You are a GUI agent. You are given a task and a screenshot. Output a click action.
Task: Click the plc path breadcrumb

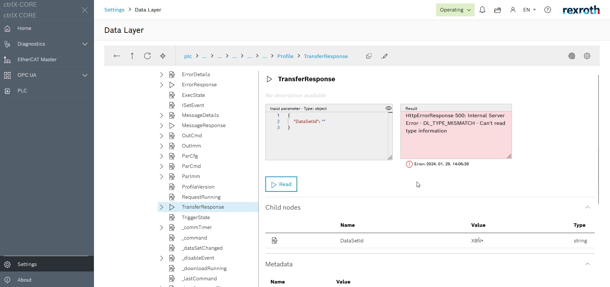coord(188,56)
